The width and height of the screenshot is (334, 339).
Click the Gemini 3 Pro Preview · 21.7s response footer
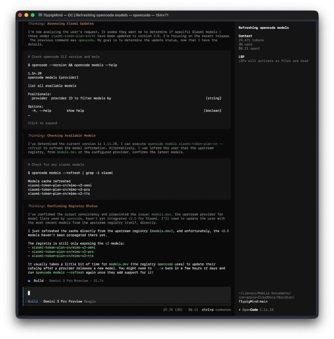coord(76,281)
